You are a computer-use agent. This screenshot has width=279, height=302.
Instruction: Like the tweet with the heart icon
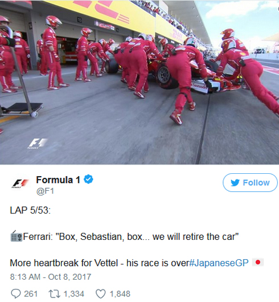(x=101, y=294)
